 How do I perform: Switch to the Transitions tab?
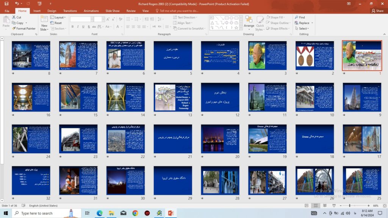70,11
